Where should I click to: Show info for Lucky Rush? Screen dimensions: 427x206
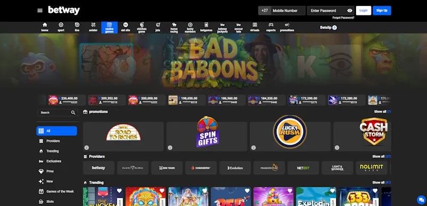[254, 147]
